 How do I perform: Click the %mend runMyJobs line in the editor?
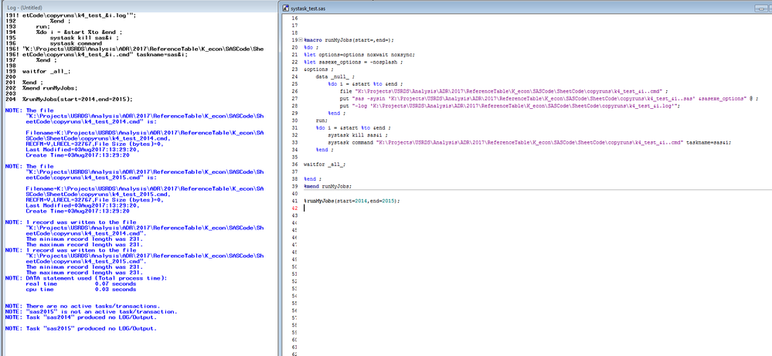pos(328,186)
